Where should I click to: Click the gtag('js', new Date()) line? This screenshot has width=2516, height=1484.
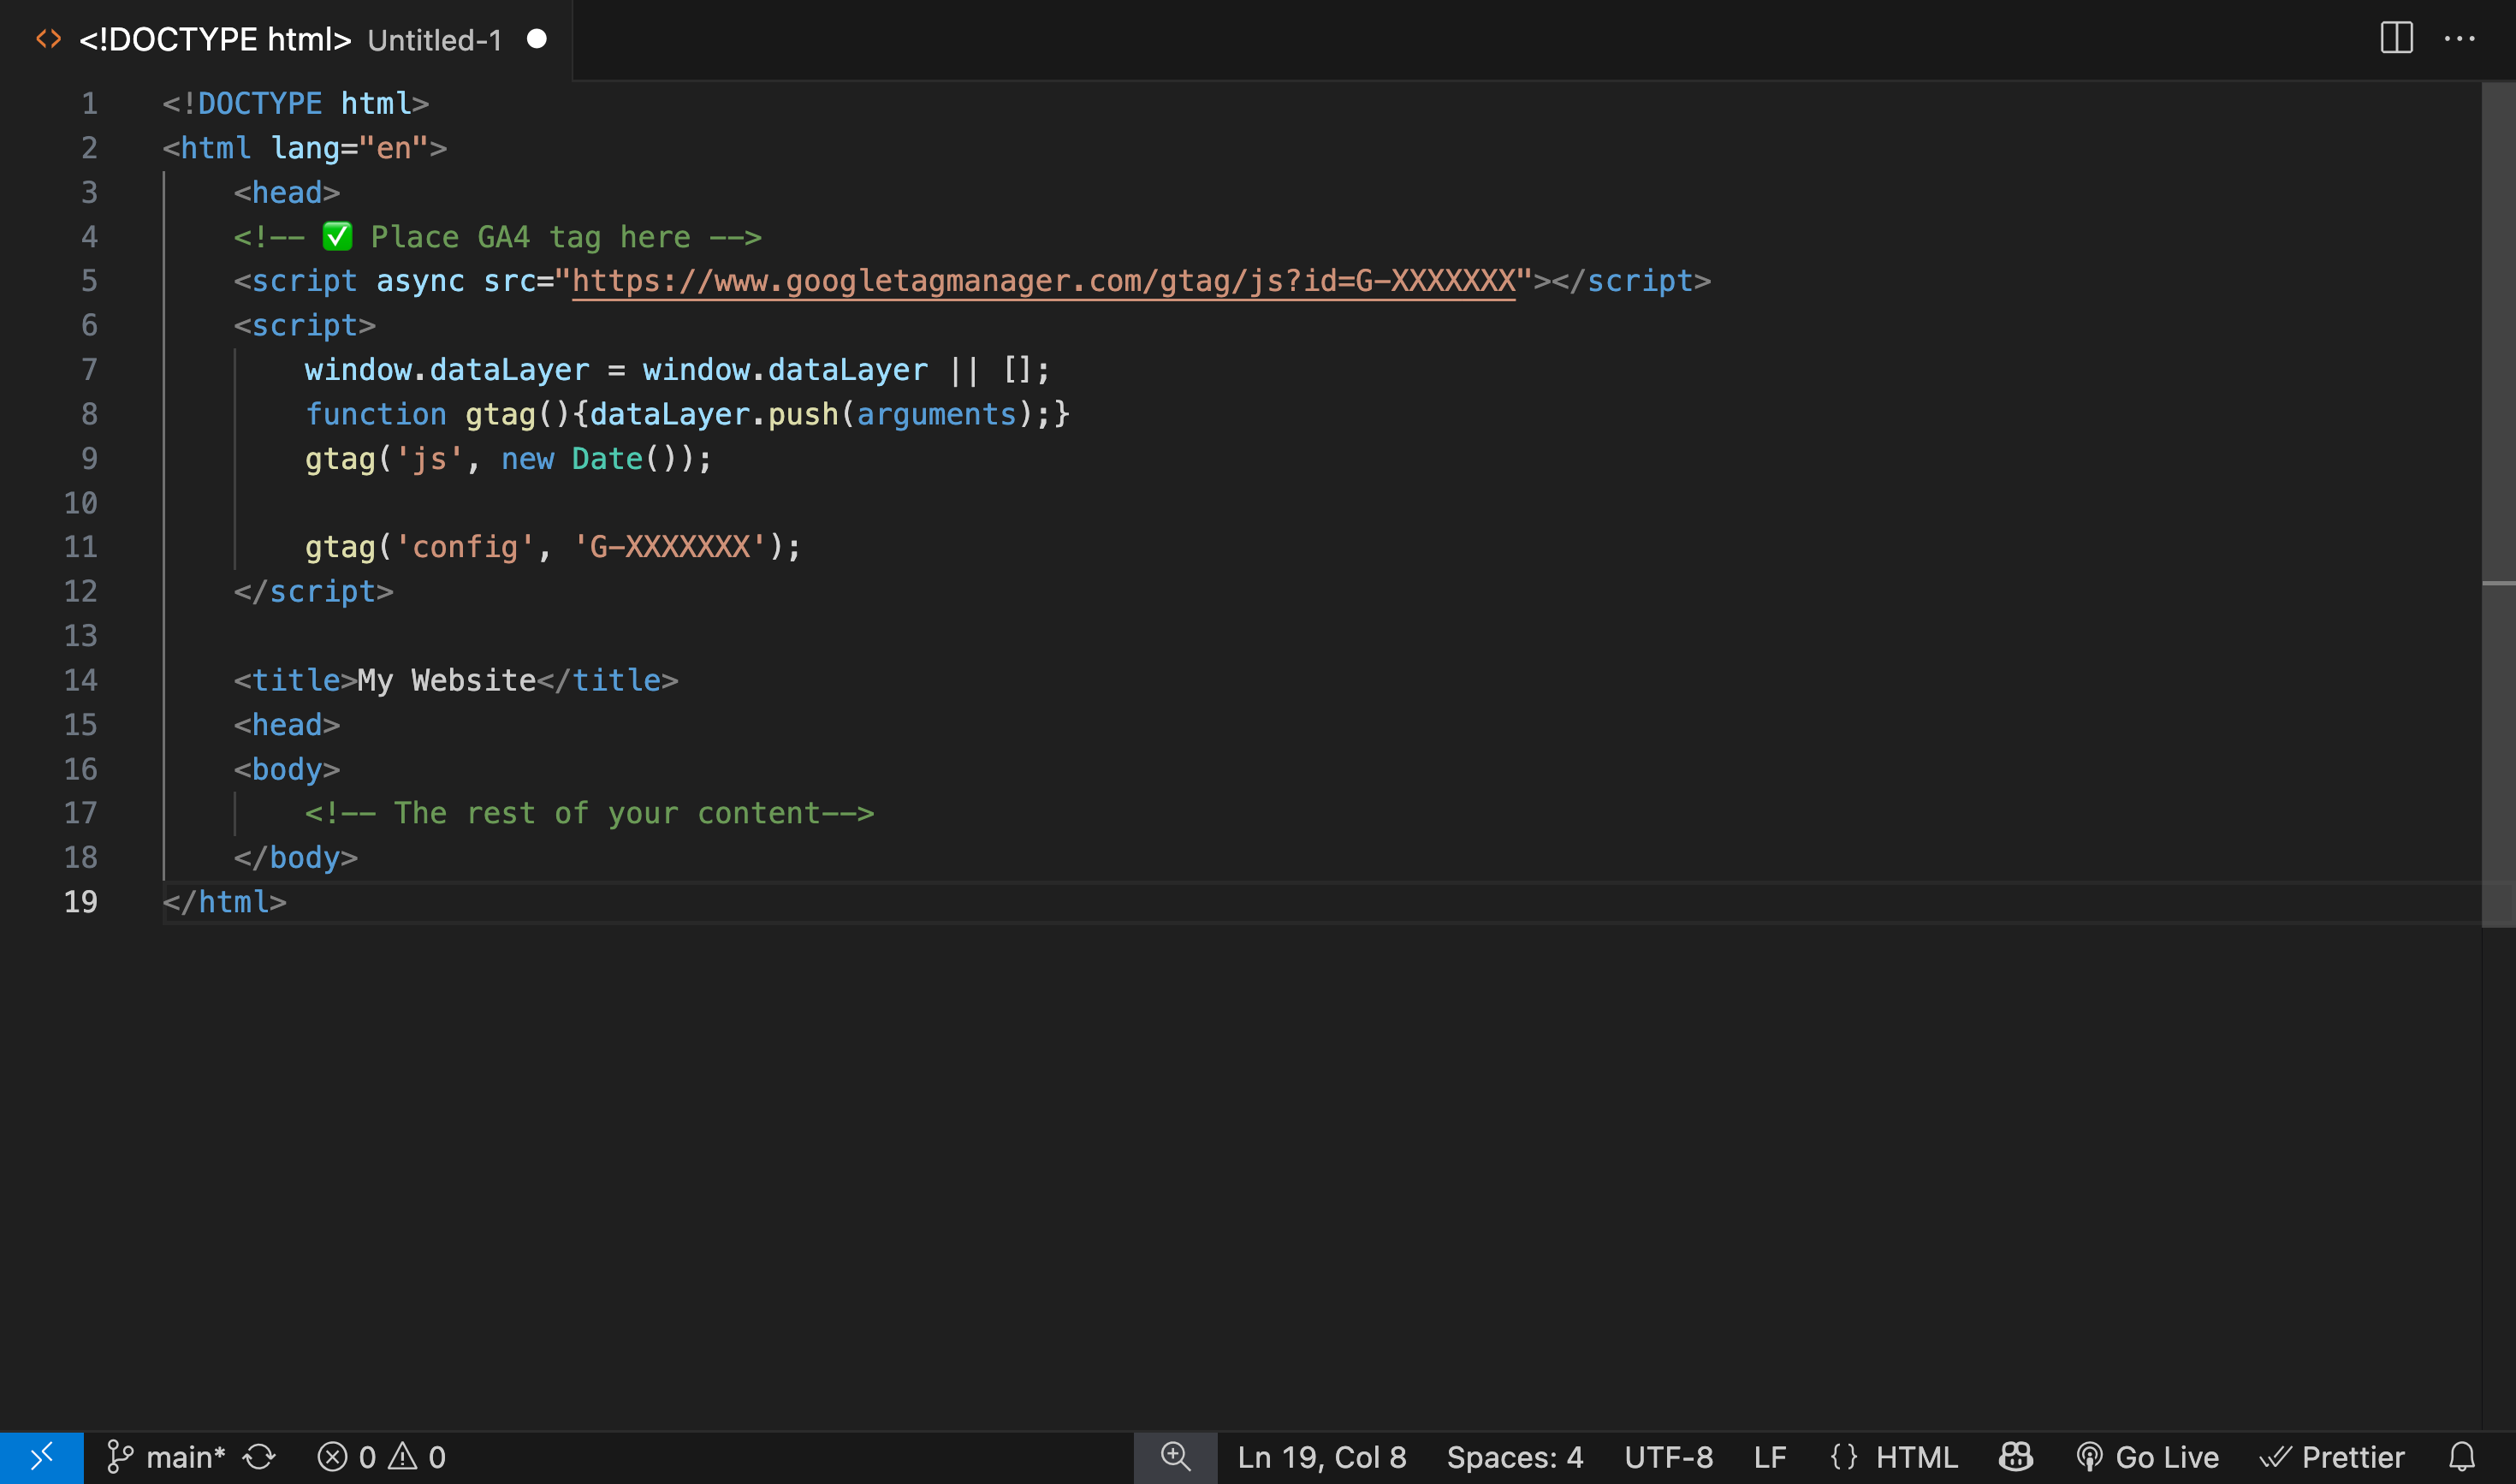point(508,459)
